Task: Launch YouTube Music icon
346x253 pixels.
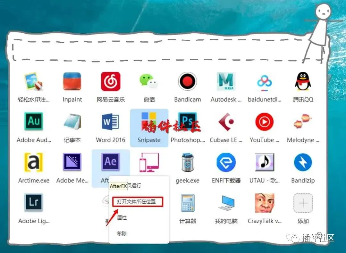Action: (264, 122)
